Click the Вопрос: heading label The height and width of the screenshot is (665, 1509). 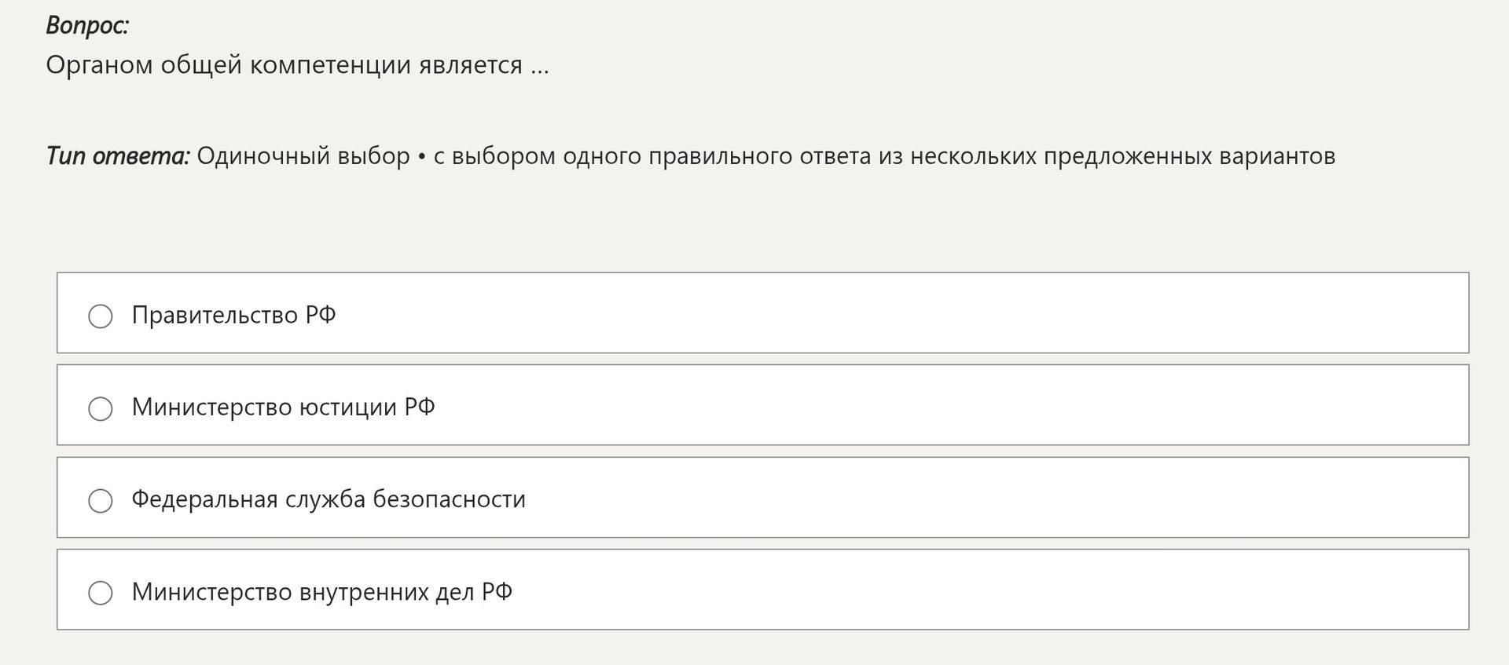pyautogui.click(x=87, y=26)
